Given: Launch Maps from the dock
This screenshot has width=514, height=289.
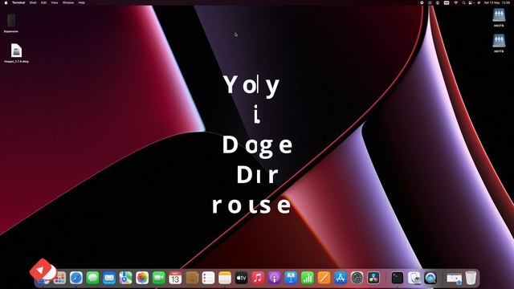Looking at the screenshot, I should click(x=125, y=279).
